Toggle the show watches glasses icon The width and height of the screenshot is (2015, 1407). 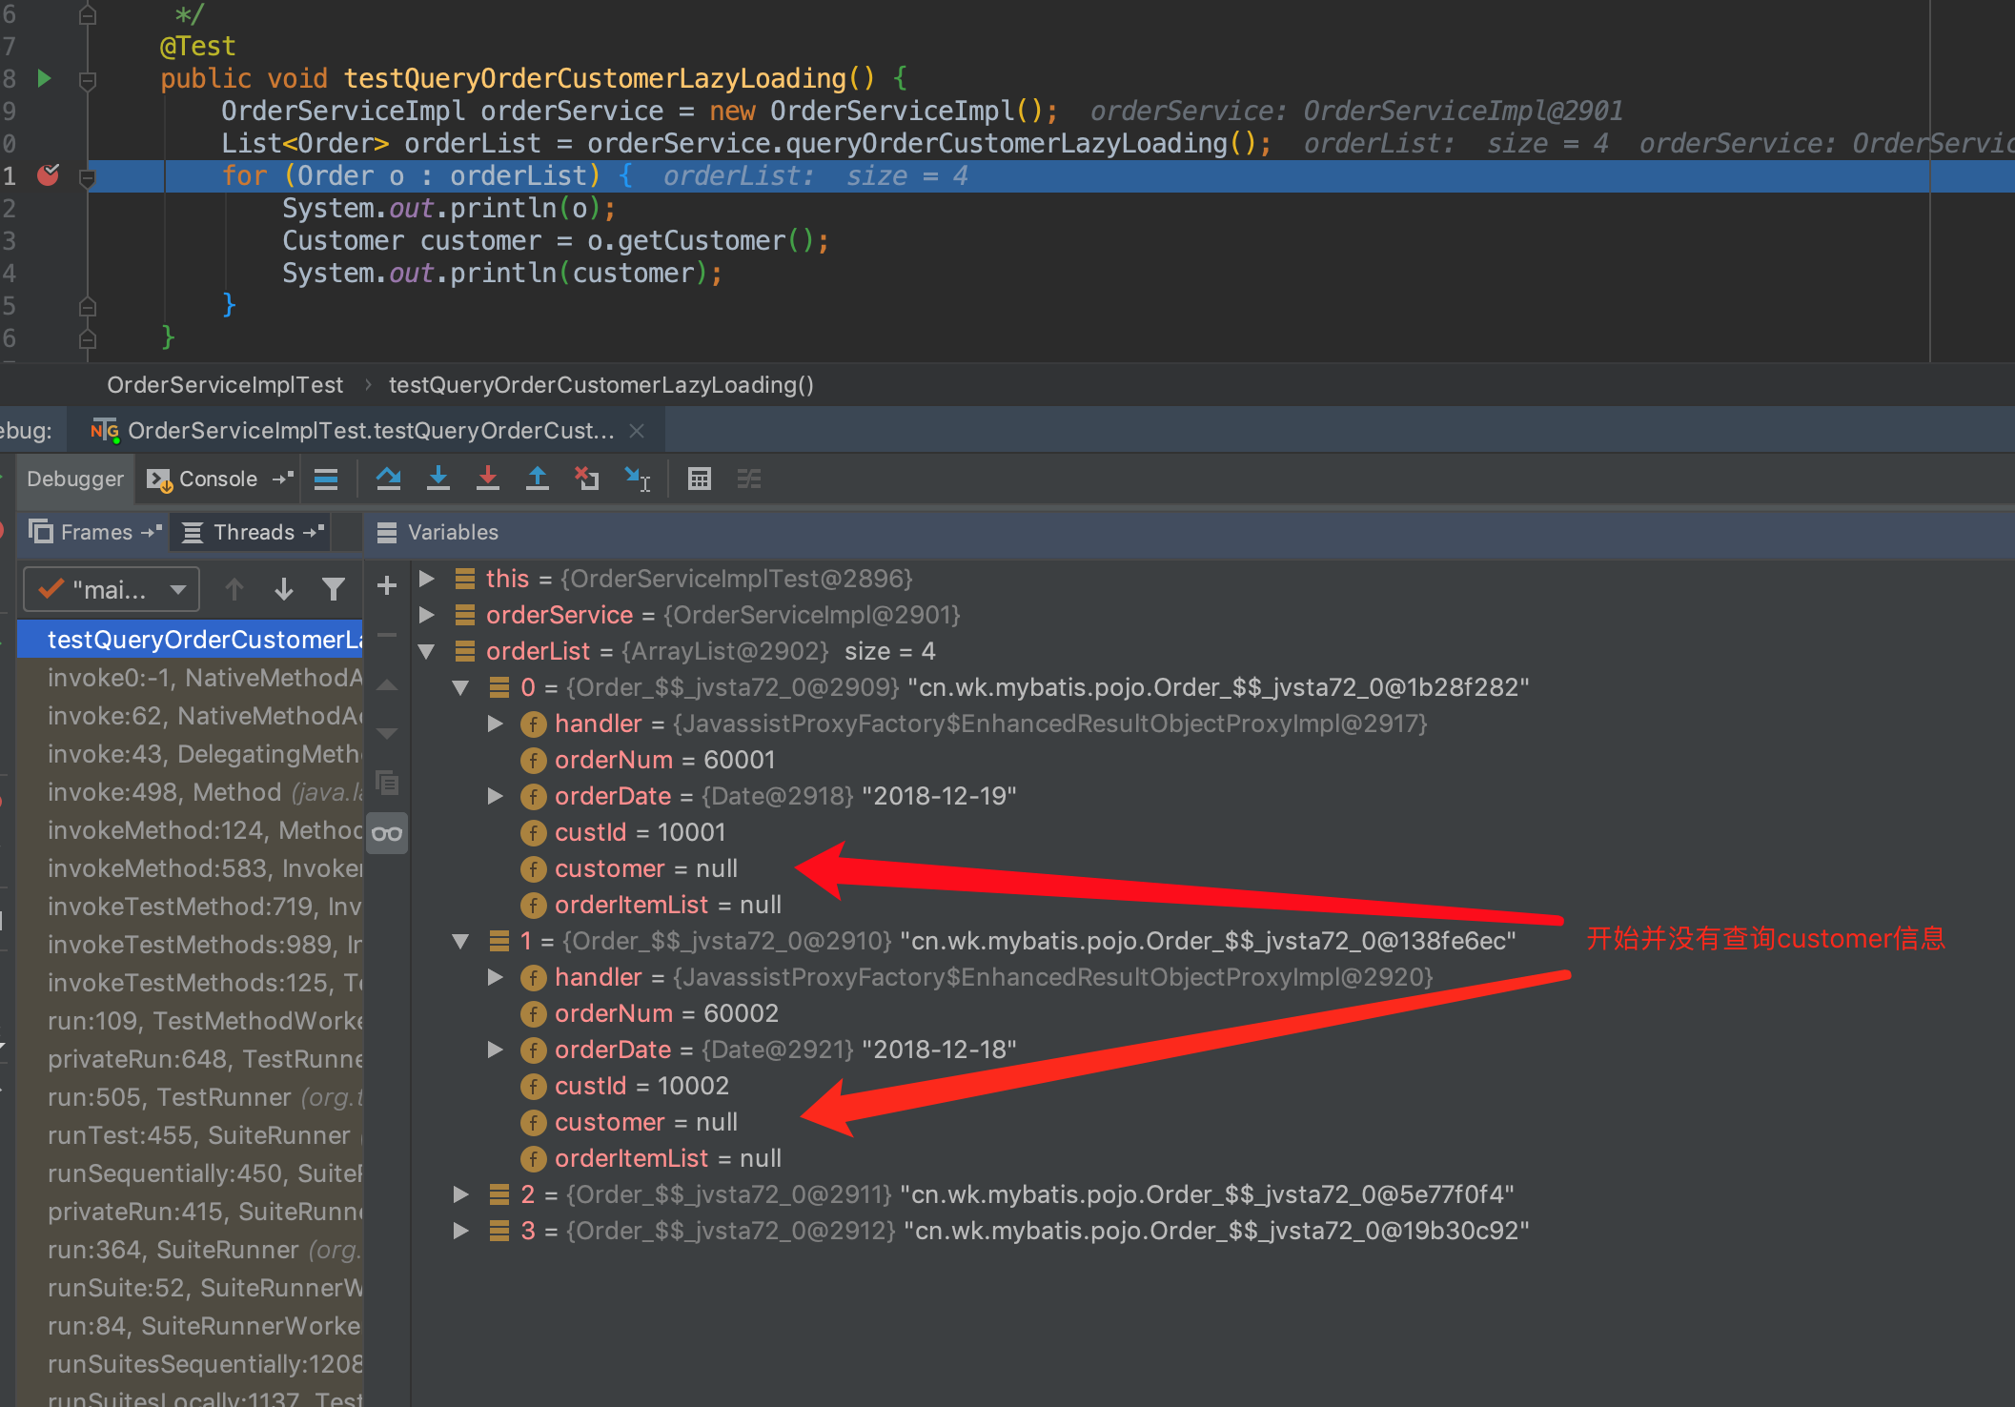(x=387, y=834)
